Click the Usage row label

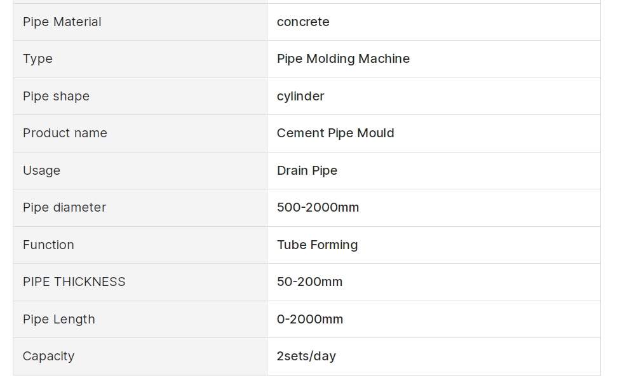click(41, 171)
